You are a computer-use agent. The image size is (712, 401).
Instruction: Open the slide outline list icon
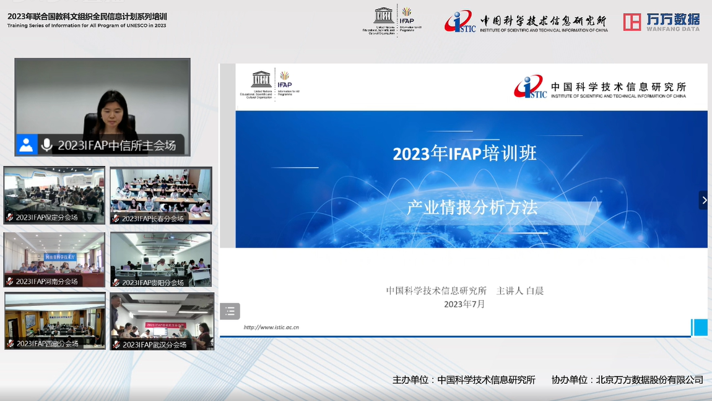click(230, 311)
